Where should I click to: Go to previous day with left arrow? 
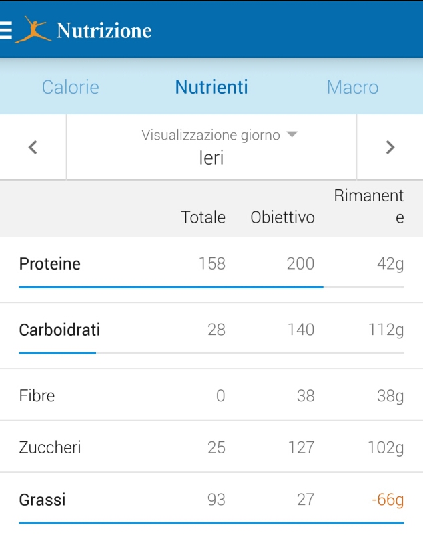point(33,148)
